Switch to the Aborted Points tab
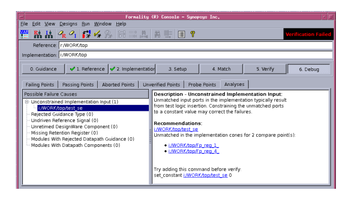 119,85
